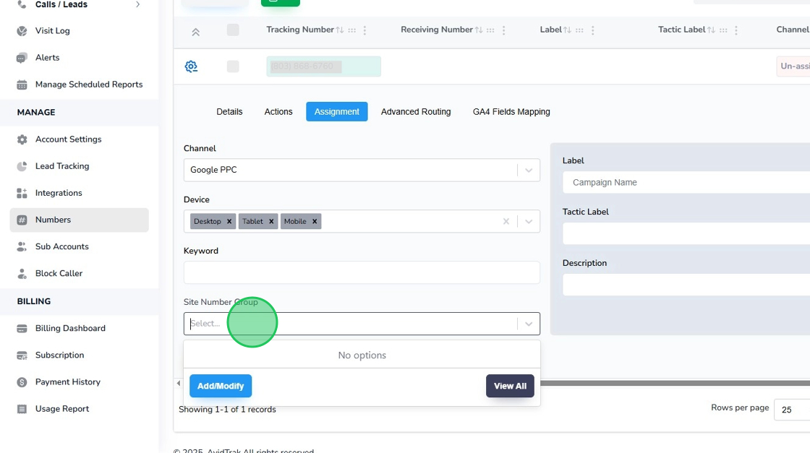The image size is (810, 453).
Task: Click "Showing 1-1 of 1 records" text
Action: (227, 410)
